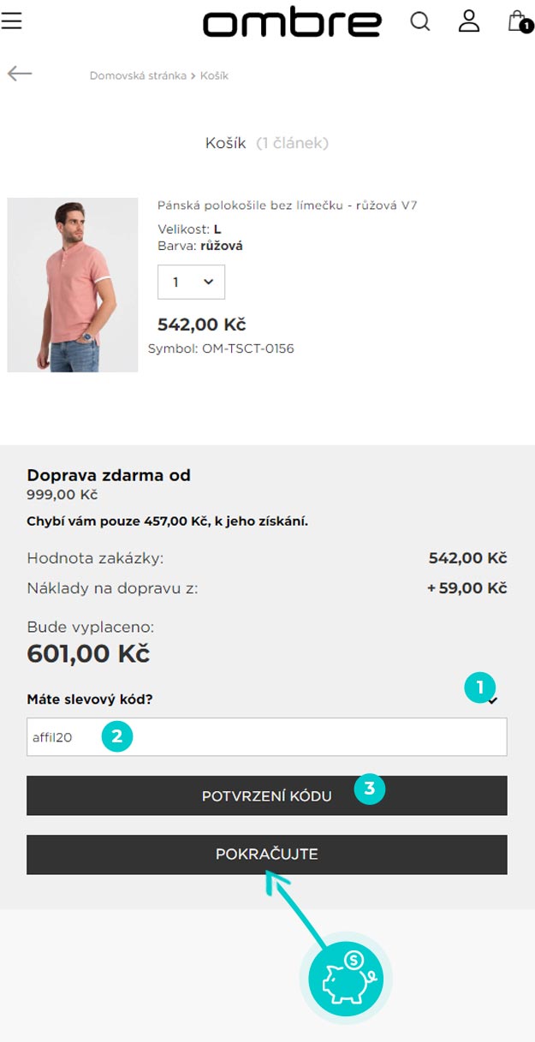Open the hamburger menu

point(11,21)
